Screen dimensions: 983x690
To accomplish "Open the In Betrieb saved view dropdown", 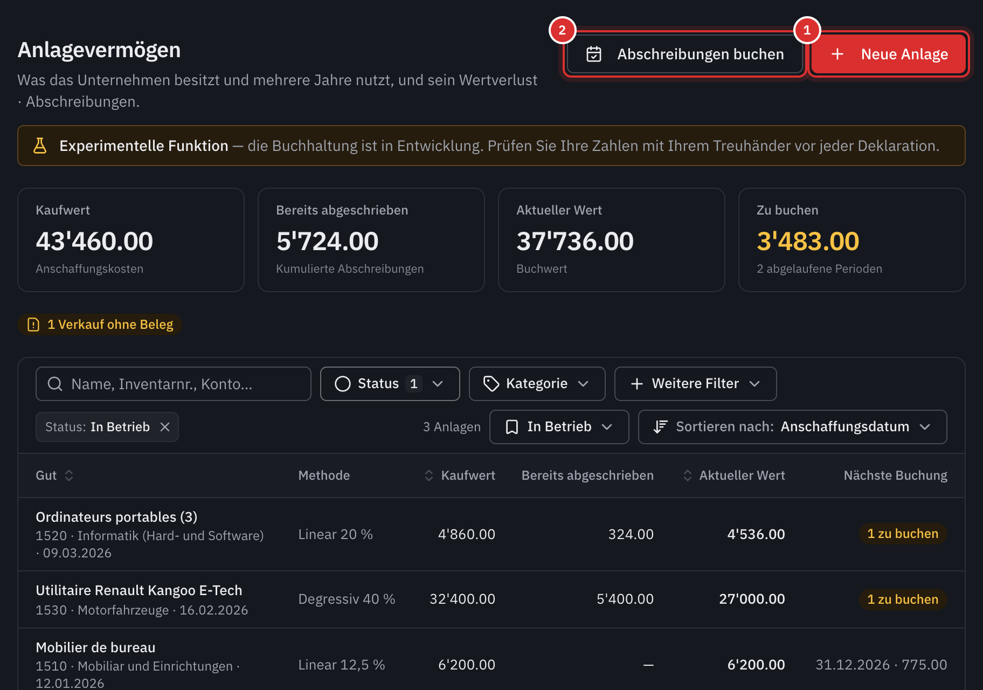I will pos(559,427).
